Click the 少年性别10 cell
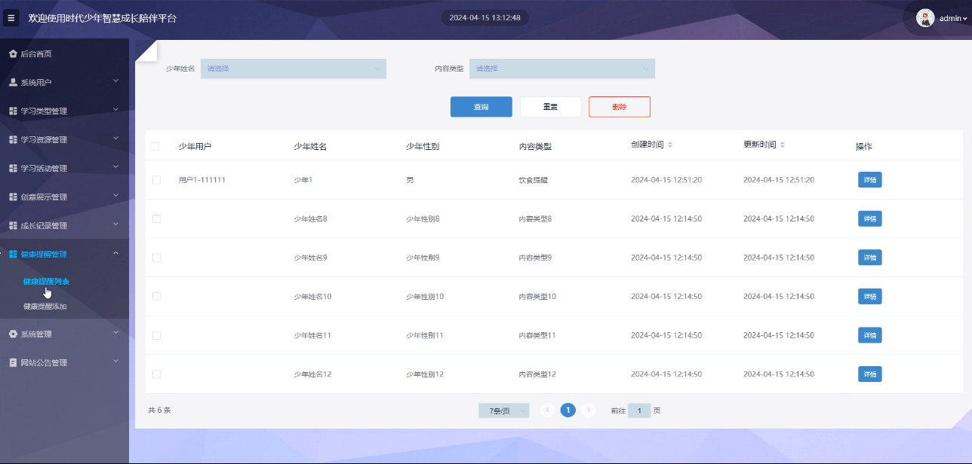The image size is (972, 464). (x=425, y=297)
